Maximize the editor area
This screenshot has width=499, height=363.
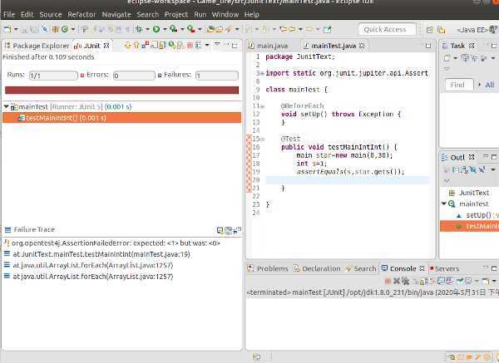click(430, 45)
